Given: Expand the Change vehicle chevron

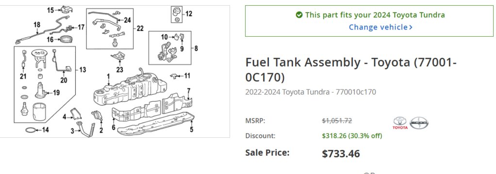Looking at the screenshot, I should click(x=411, y=28).
